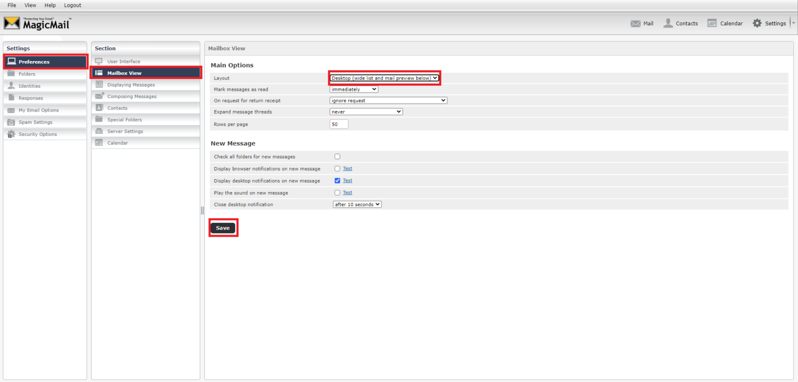Open the Special Folders section

(125, 119)
